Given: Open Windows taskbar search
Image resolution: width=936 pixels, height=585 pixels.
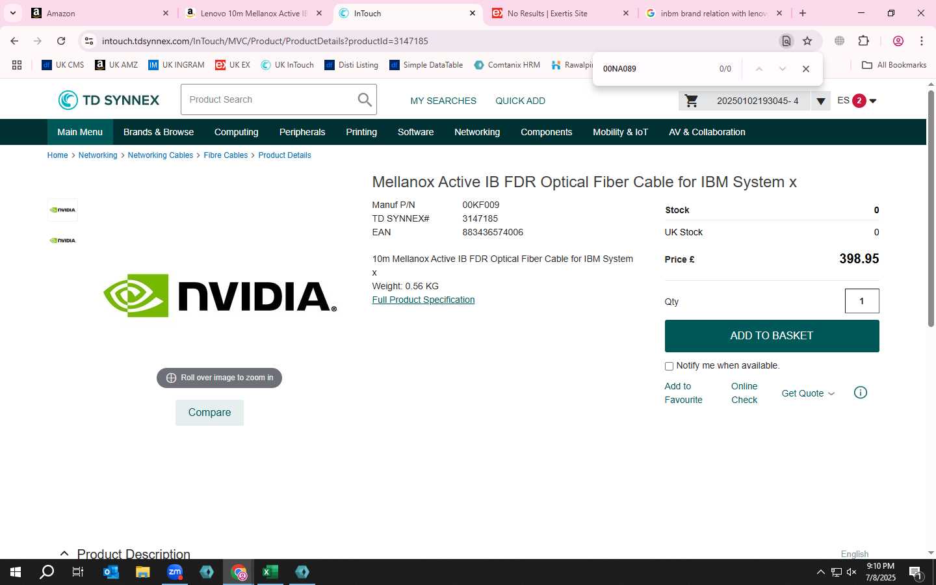Looking at the screenshot, I should pos(47,572).
